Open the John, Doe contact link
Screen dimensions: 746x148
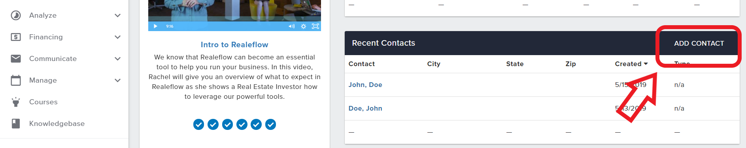tap(365, 85)
